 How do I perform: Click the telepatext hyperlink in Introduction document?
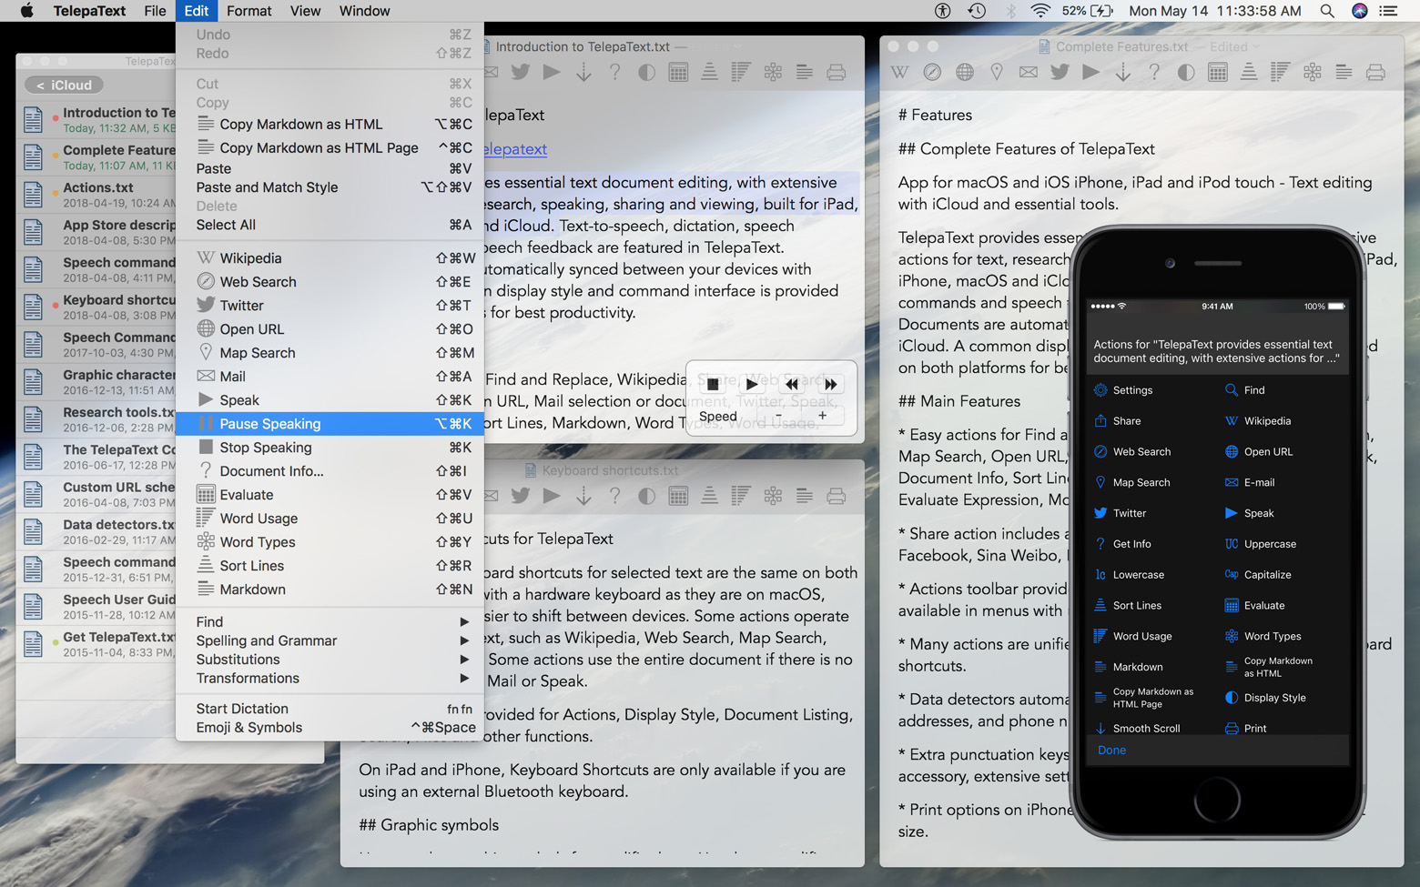tap(515, 149)
